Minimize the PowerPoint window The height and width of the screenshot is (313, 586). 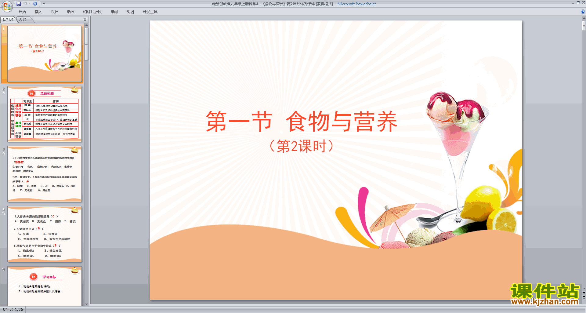573,3
